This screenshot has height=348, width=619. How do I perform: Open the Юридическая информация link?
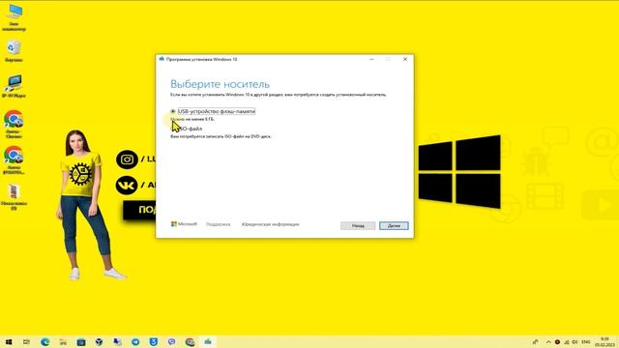[271, 224]
